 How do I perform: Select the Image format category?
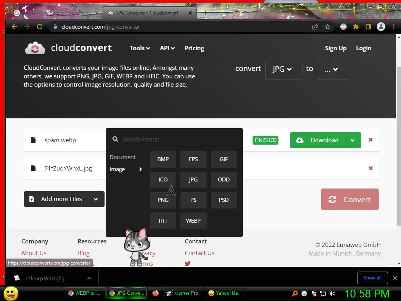[126, 169]
